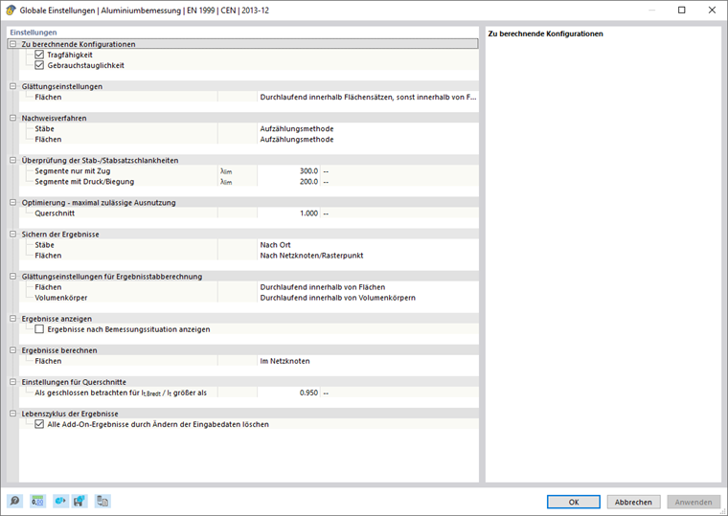728x516 pixels.
Task: Select the 'Flächen' label under Ergebnisse berechnen
Action: (x=48, y=361)
